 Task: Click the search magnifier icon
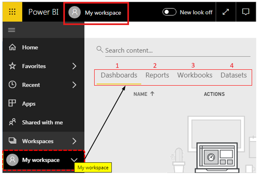click(x=100, y=49)
